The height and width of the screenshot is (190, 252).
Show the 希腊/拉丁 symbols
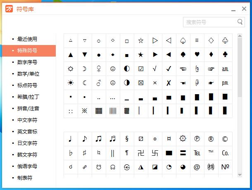[x=28, y=97]
